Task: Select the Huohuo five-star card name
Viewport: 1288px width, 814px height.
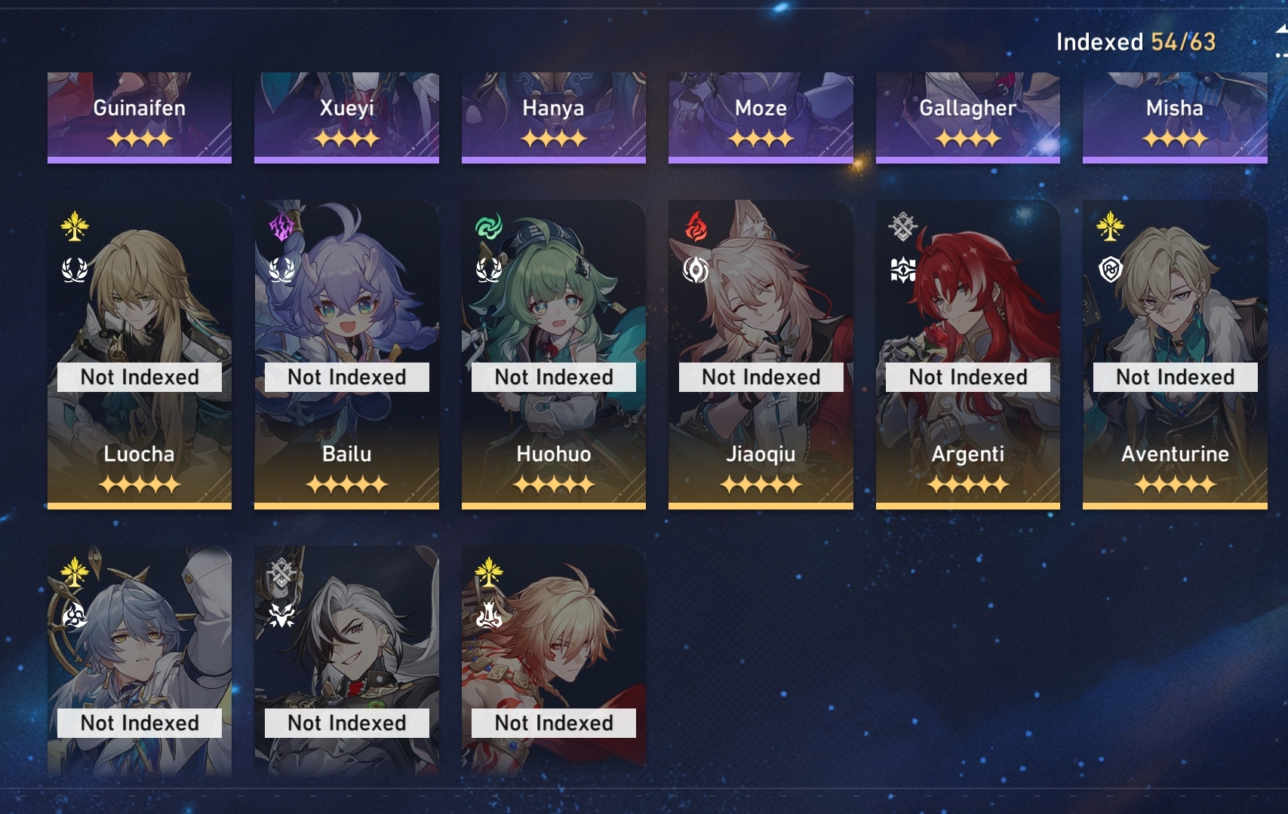Action: [x=554, y=454]
